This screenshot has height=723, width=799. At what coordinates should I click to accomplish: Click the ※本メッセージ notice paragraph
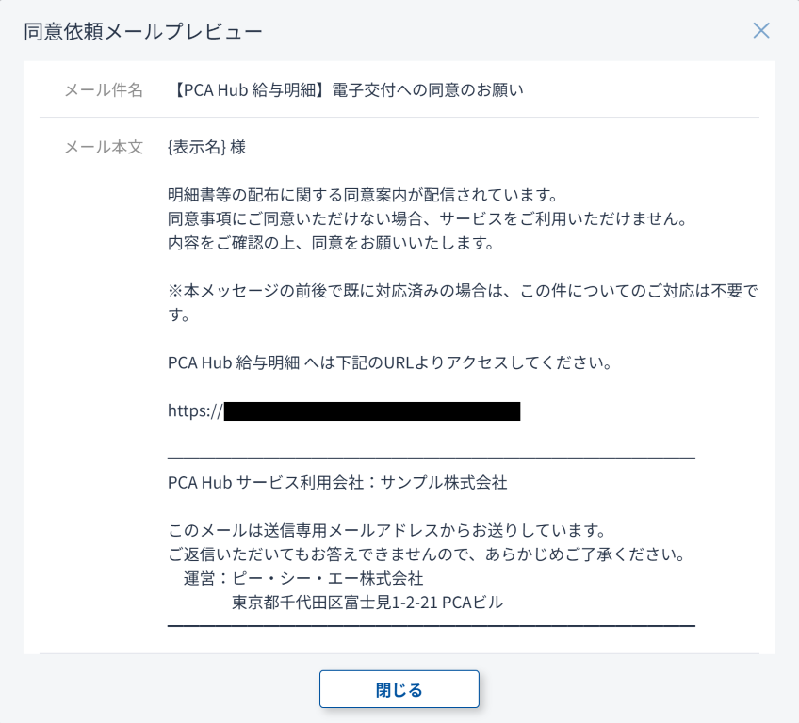point(462,291)
